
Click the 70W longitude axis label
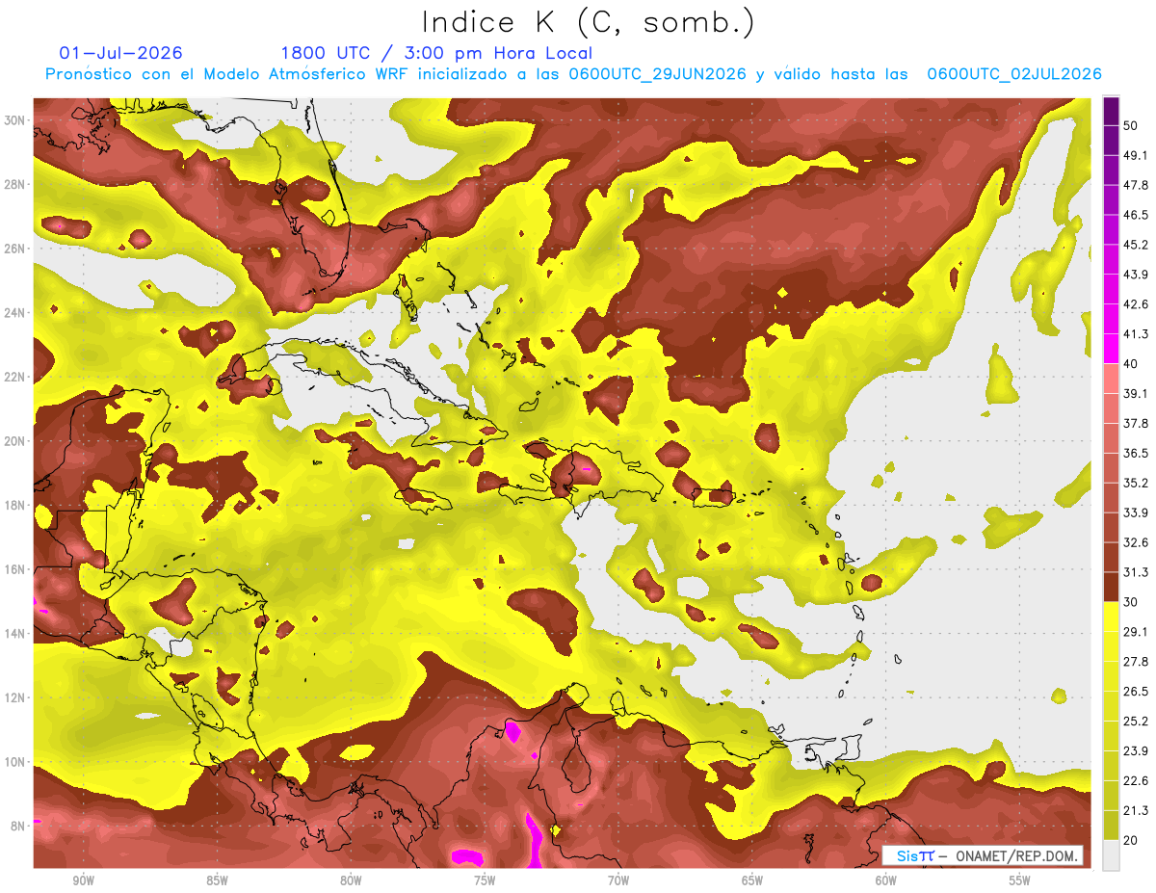[618, 880]
